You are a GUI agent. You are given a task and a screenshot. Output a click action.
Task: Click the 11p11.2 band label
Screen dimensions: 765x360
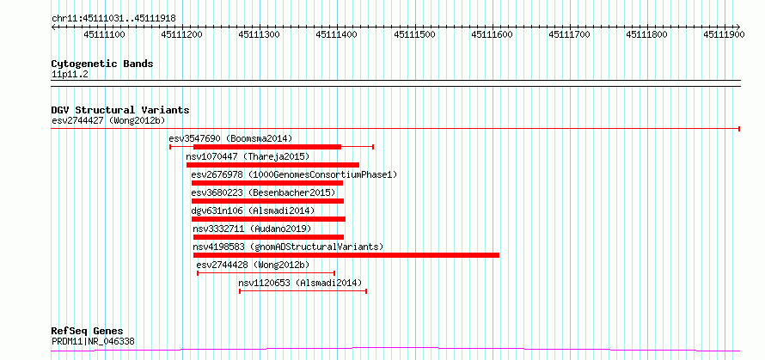[70, 74]
